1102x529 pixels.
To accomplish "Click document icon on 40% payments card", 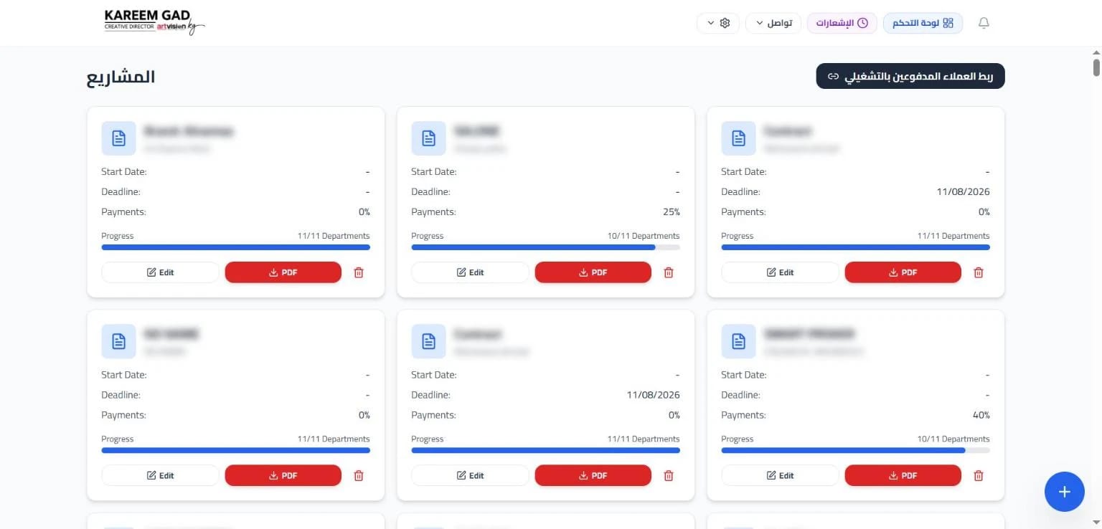I will click(738, 341).
